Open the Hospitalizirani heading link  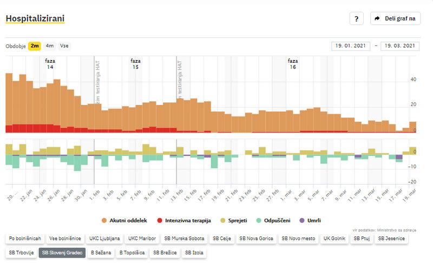pos(35,19)
